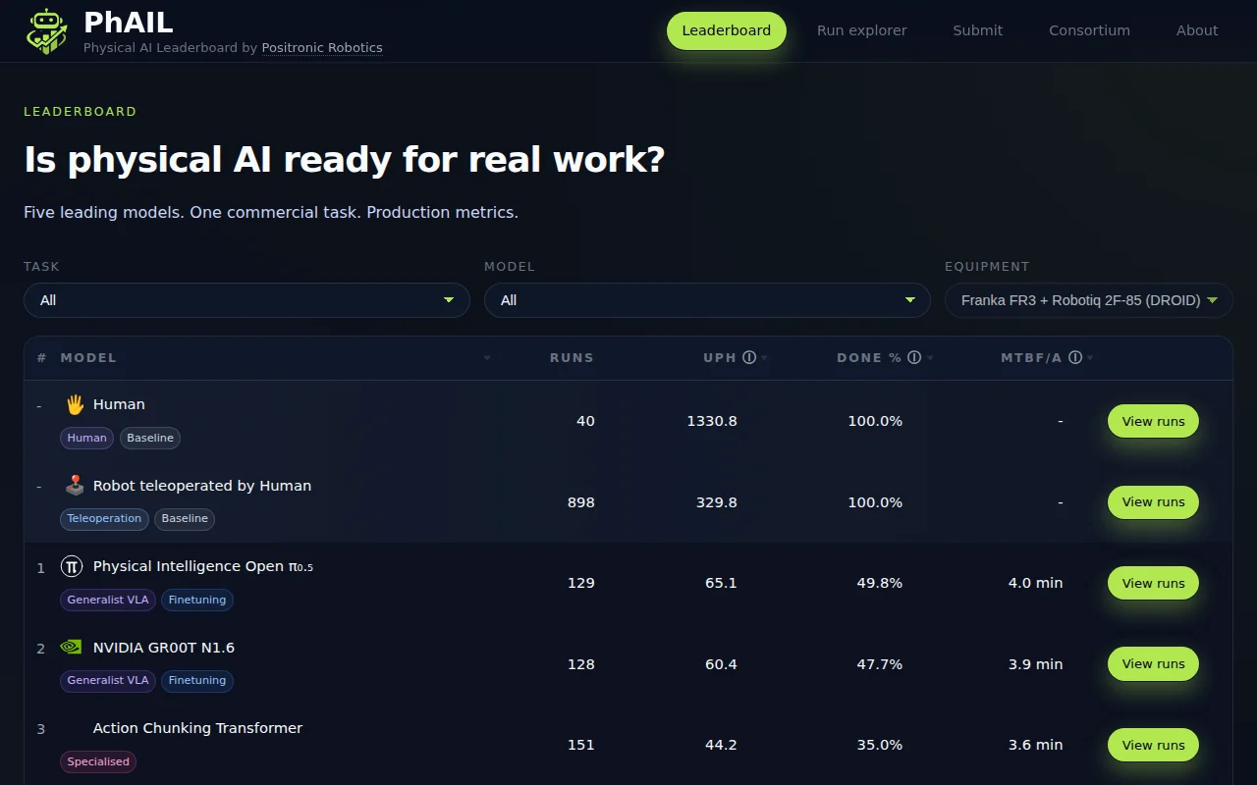View runs for Physical Intelligence Open π0.5
This screenshot has width=1257, height=785.
pyautogui.click(x=1153, y=583)
